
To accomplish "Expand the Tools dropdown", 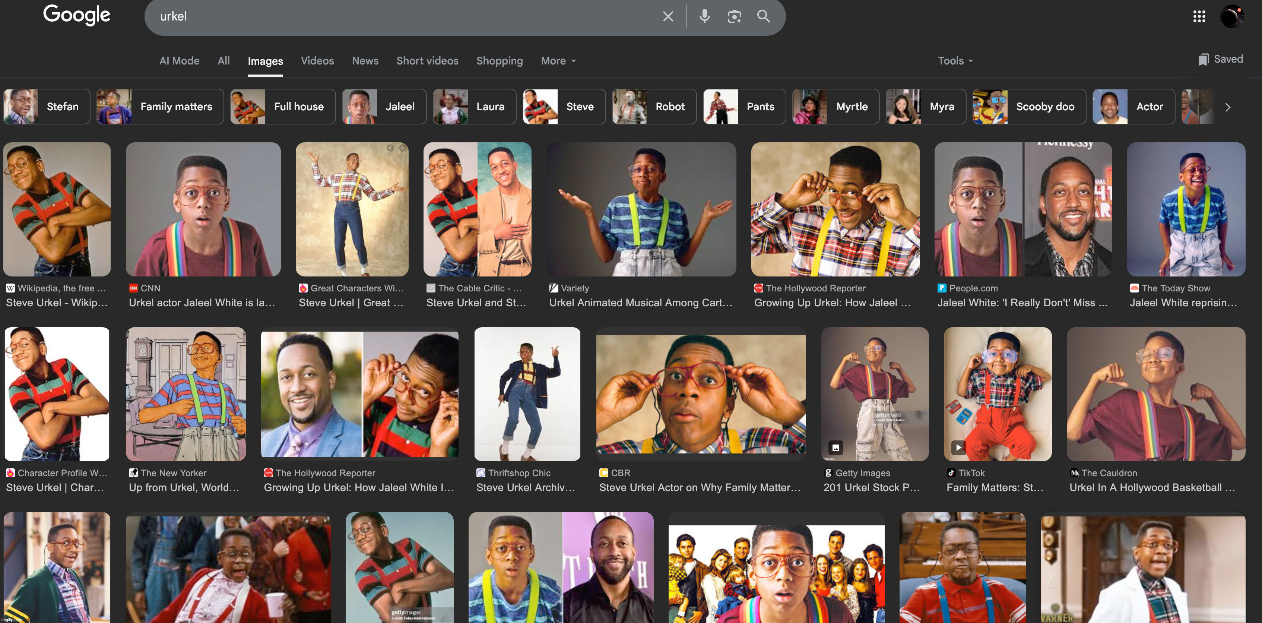I will (x=955, y=61).
